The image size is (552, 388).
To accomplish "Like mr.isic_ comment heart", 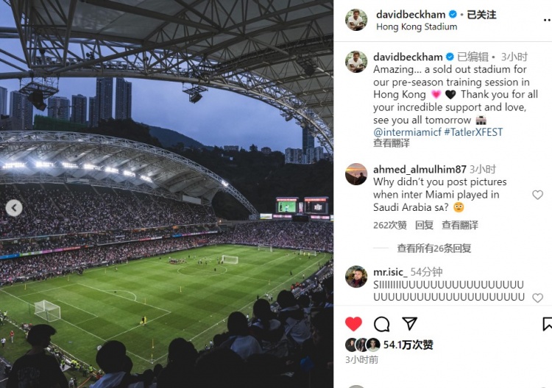I will [x=537, y=298].
